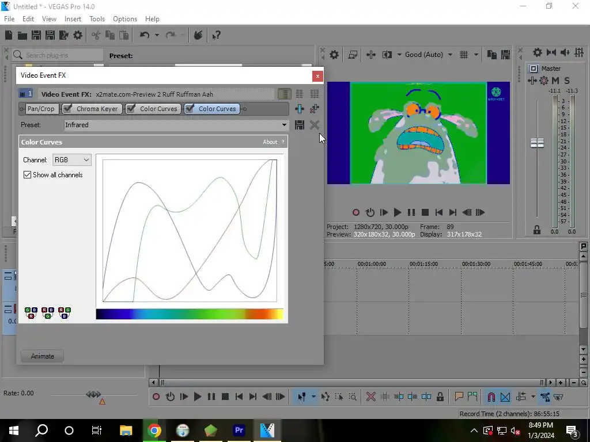590x442 pixels.
Task: Open the Preset dropdown showing Infrared
Action: coord(176,125)
